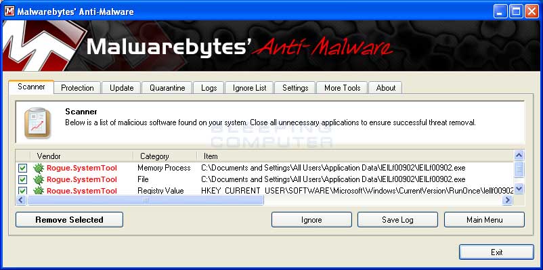Open the Ignore List tab

tap(249, 88)
